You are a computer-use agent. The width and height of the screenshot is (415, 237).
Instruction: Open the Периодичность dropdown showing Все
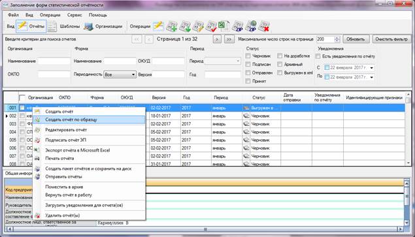click(120, 74)
